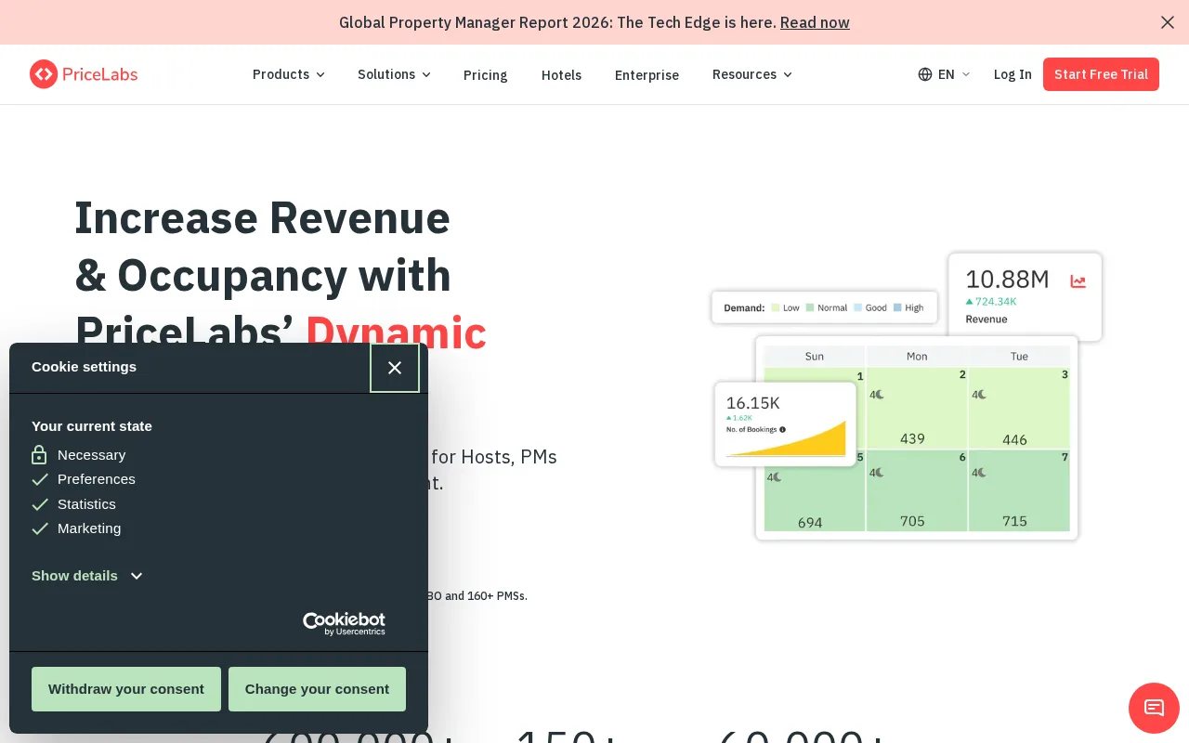Click the moon icon in day 6 cell
This screenshot has width=1189, height=743.
(x=879, y=473)
